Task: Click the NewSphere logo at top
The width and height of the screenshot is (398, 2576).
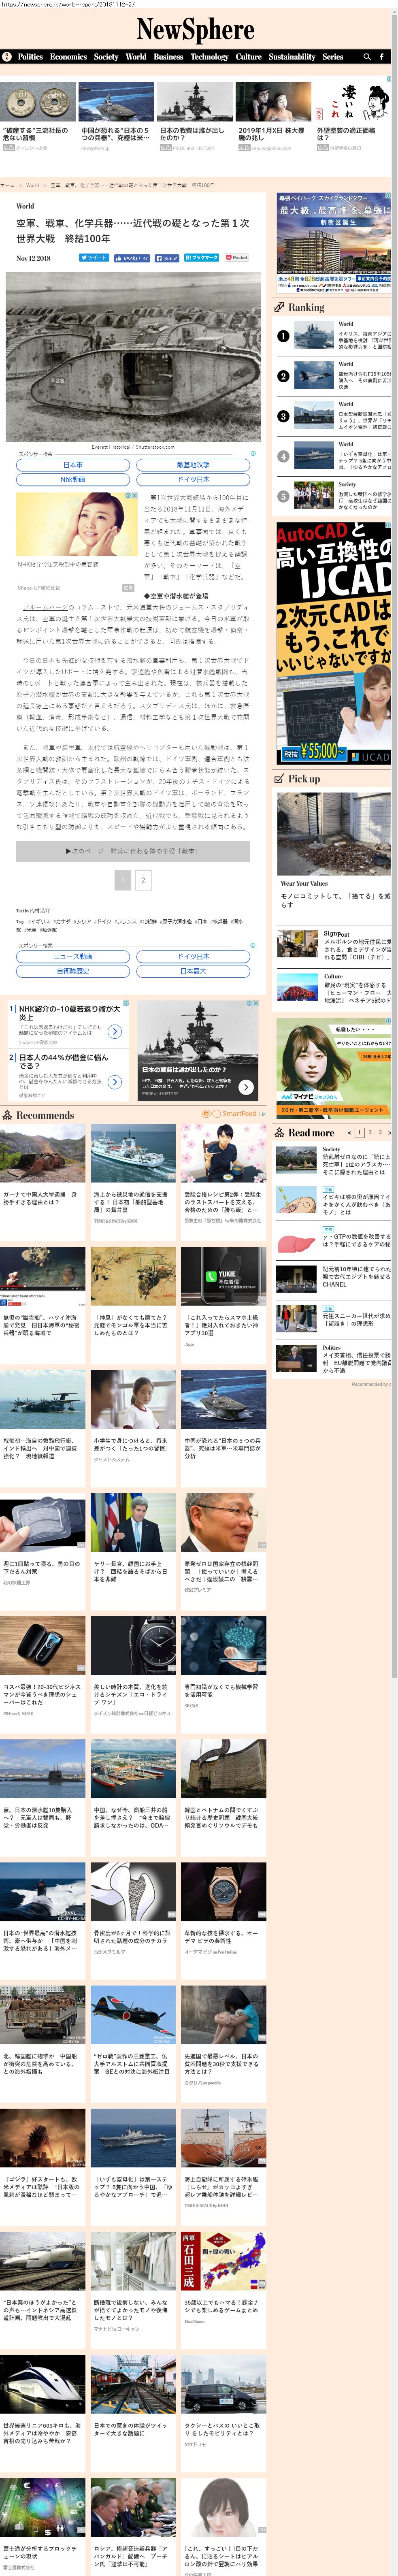Action: 195,30
